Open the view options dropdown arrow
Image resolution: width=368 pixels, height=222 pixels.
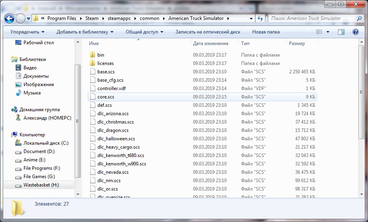point(328,32)
